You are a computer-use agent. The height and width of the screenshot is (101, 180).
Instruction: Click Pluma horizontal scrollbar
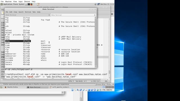click(x=55, y=79)
